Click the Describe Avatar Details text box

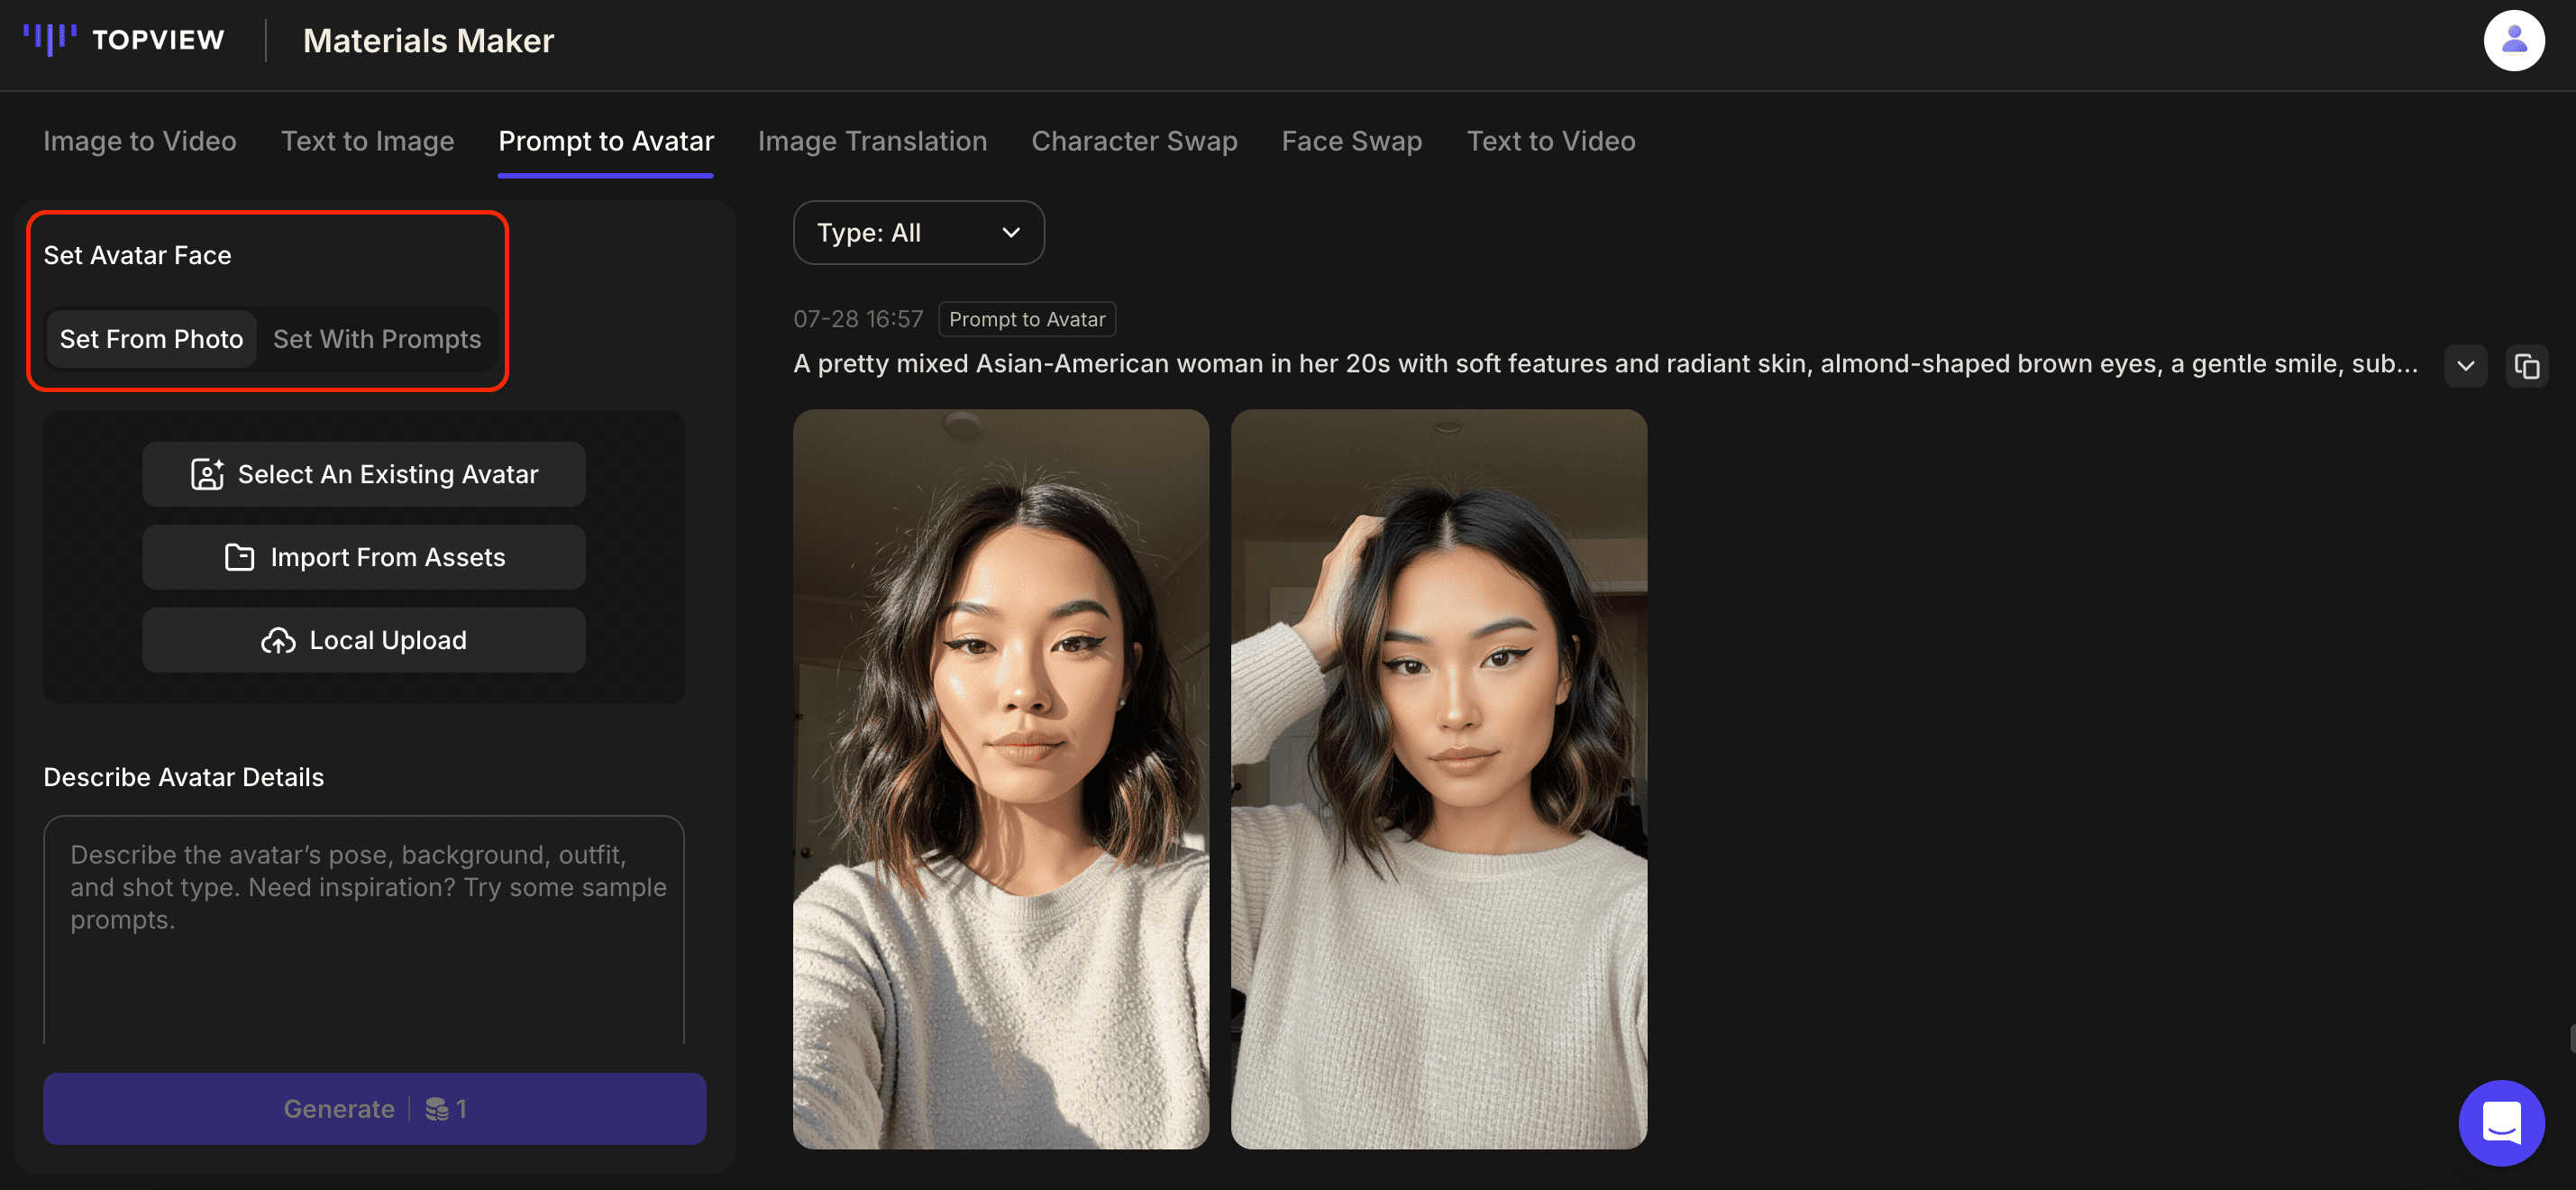coord(363,930)
